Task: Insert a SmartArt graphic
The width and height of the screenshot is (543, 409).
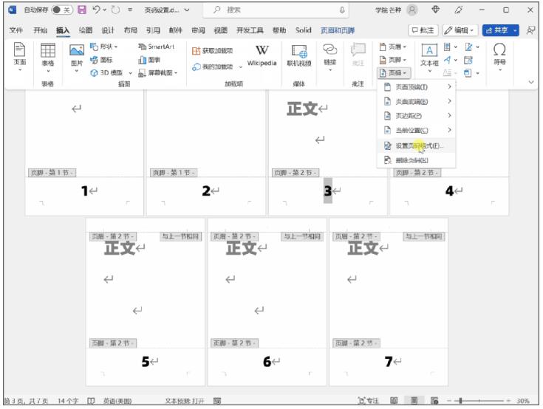Action: pyautogui.click(x=157, y=47)
